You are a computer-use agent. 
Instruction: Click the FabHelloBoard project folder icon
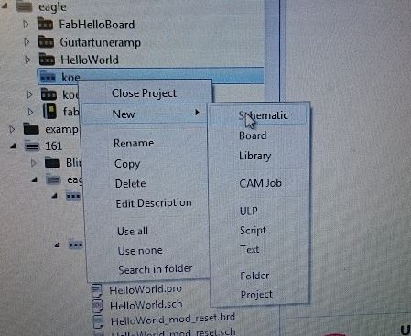[x=45, y=24]
